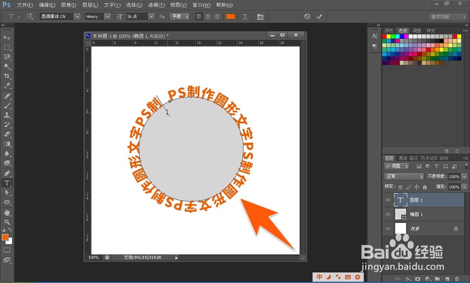Delete layer with Layers trash icon
Image resolution: width=470 pixels, height=283 pixels.
tap(457, 279)
